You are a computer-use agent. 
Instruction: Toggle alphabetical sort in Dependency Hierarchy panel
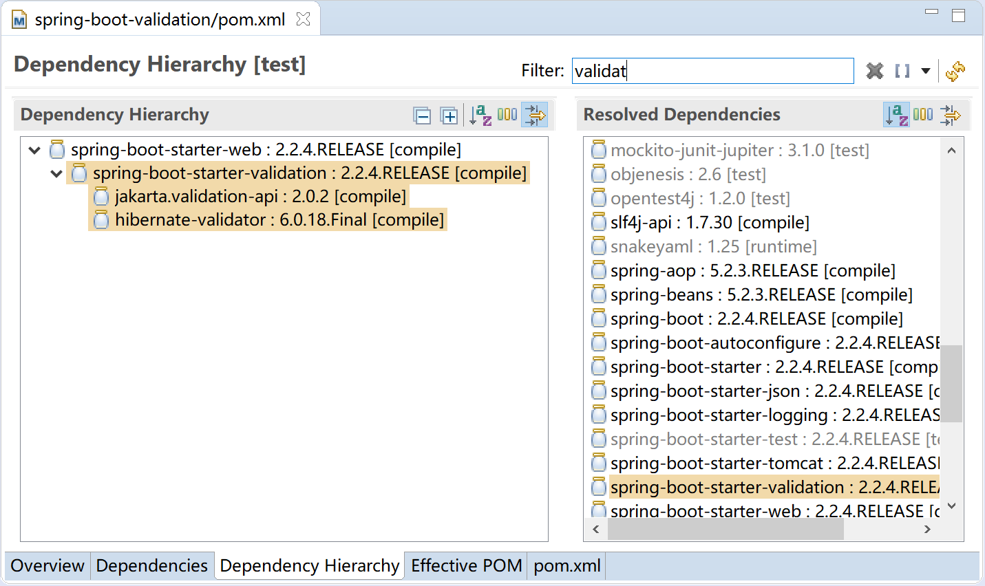(480, 116)
